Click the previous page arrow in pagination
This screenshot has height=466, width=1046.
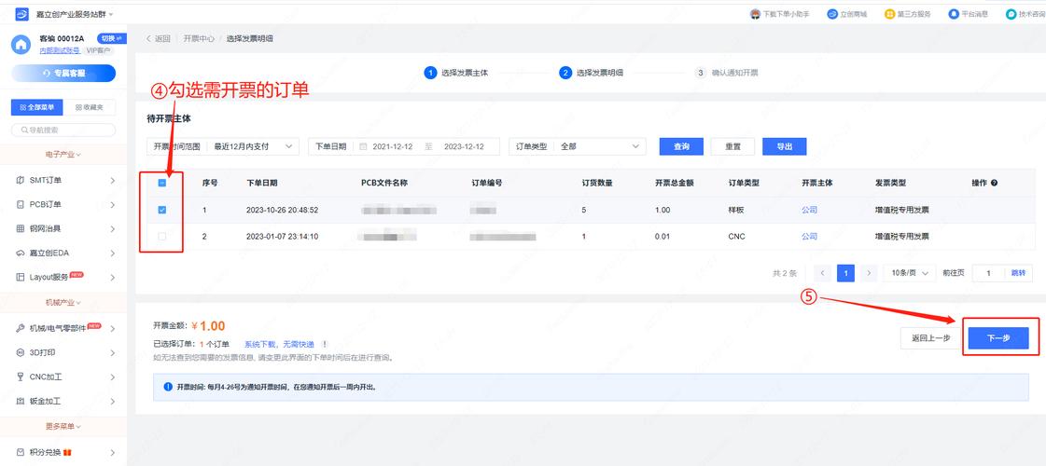[x=823, y=273]
